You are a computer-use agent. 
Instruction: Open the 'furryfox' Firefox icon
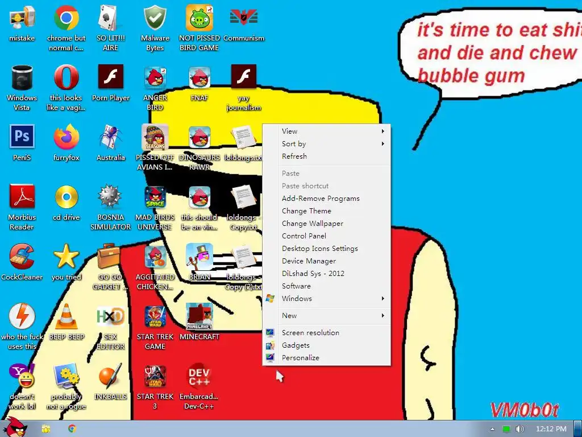coord(66,143)
